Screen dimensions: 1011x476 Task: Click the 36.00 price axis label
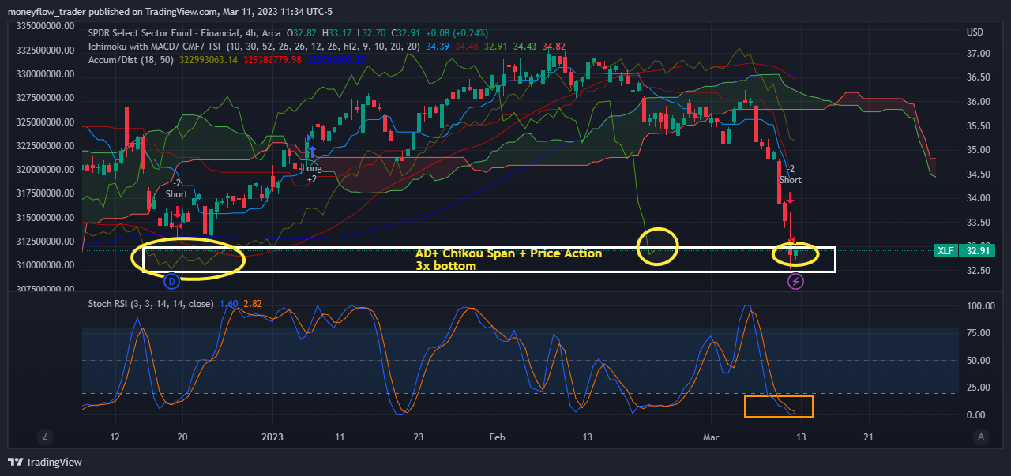click(x=978, y=102)
